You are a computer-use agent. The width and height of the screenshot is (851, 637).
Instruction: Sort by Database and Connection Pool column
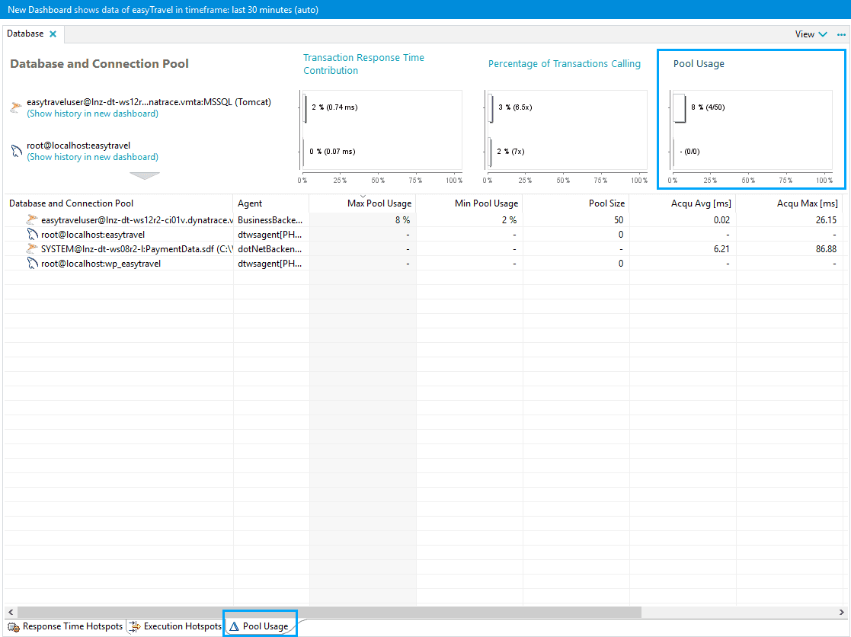118,203
